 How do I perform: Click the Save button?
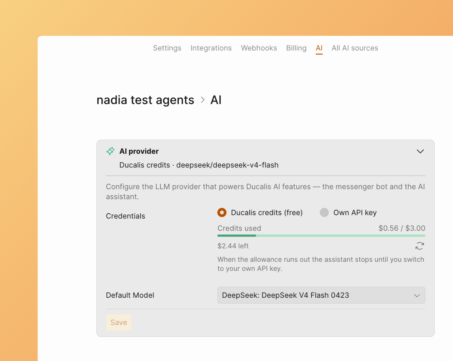pyautogui.click(x=119, y=322)
